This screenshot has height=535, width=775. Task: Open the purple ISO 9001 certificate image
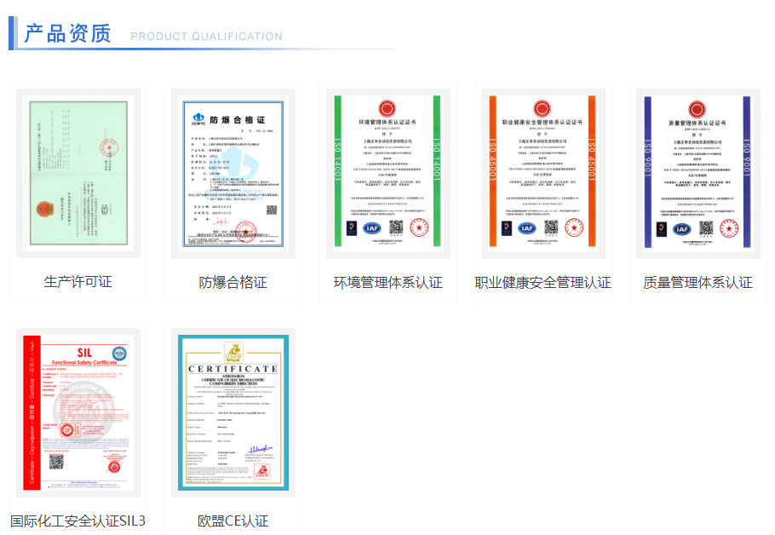point(697,173)
